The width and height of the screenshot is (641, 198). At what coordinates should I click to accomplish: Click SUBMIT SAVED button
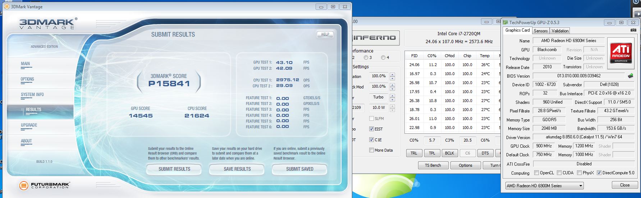(299, 169)
